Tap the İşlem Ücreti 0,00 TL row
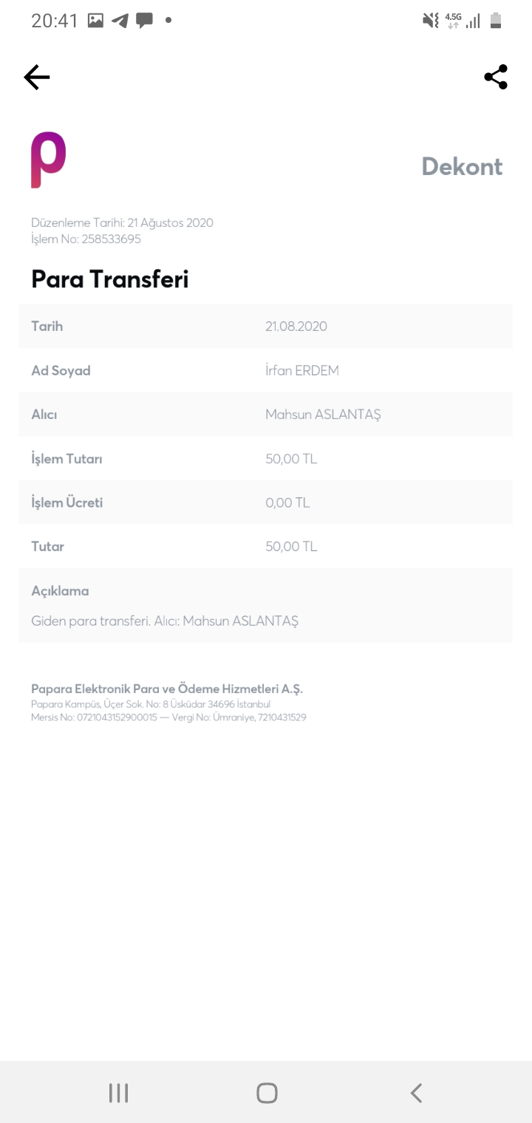The width and height of the screenshot is (532, 1123). click(x=265, y=502)
